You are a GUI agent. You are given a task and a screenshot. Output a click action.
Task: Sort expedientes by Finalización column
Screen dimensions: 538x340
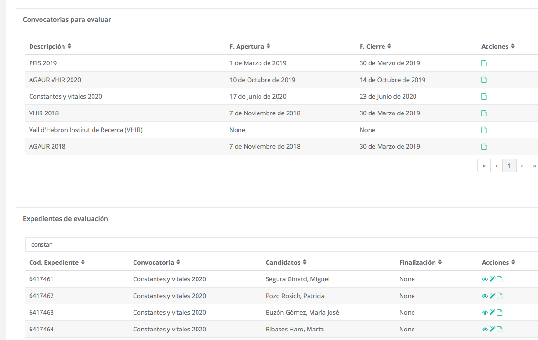click(x=420, y=262)
